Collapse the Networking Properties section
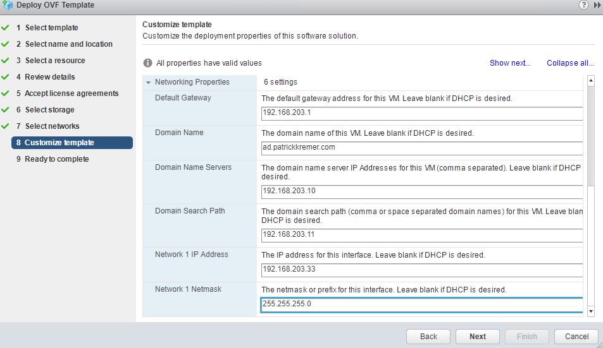The height and width of the screenshot is (348, 603). (149, 82)
